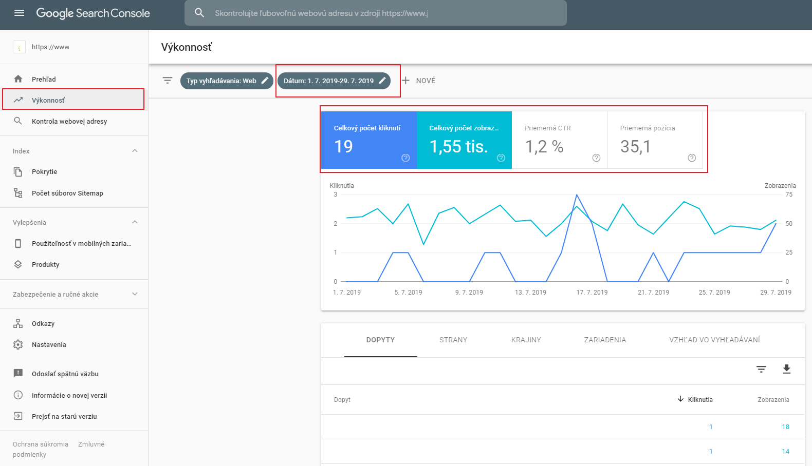Open help icon on total impressions card
812x466 pixels.
point(501,158)
